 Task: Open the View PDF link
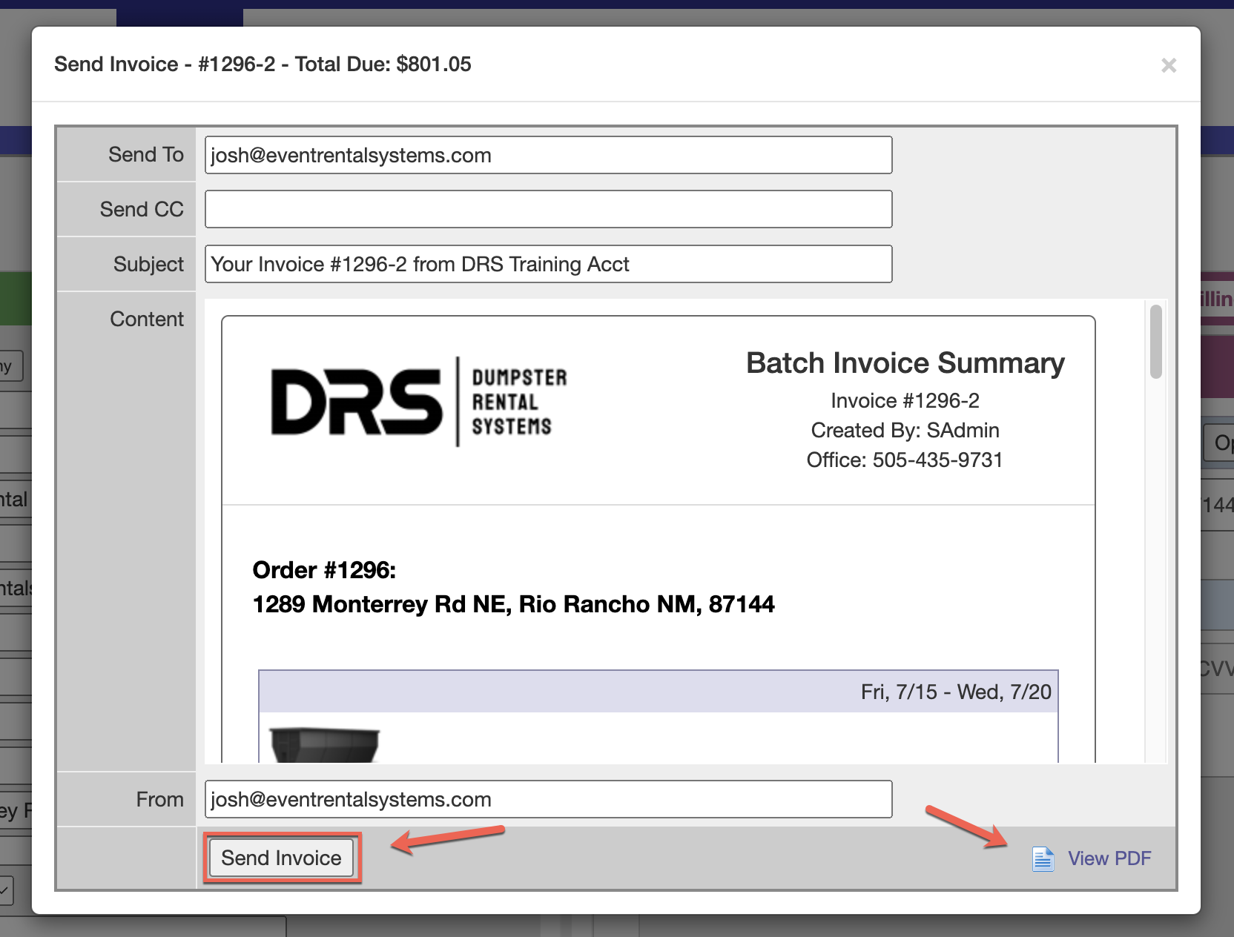point(1109,858)
